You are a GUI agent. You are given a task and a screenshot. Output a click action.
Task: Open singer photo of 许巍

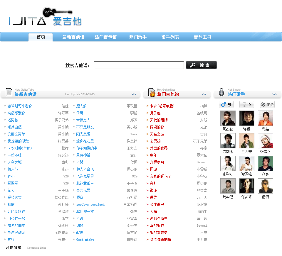click(x=247, y=118)
